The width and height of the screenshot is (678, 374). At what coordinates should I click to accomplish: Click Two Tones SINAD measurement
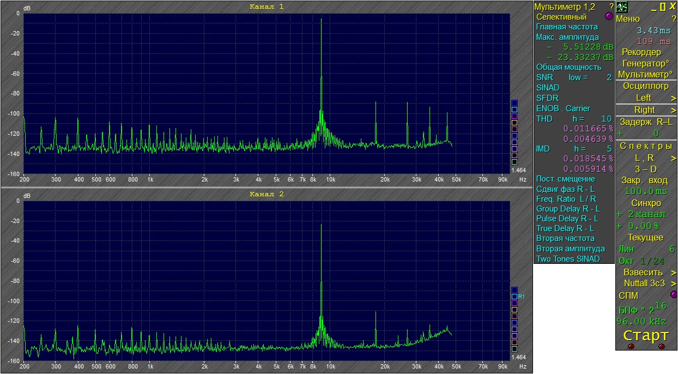(x=568, y=259)
